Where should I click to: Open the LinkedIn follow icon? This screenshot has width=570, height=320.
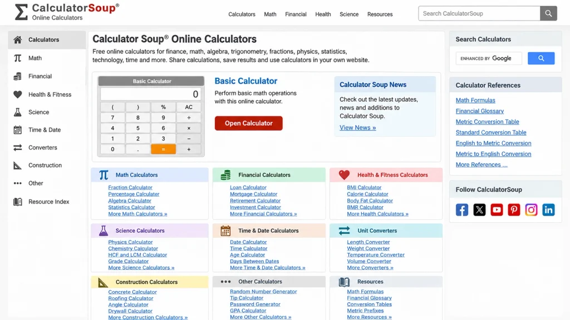(548, 209)
